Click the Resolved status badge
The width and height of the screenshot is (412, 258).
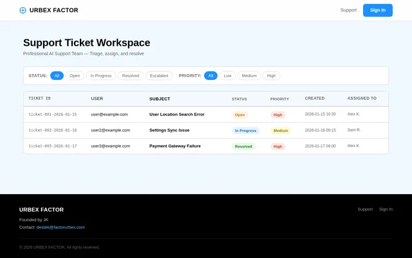tap(243, 146)
